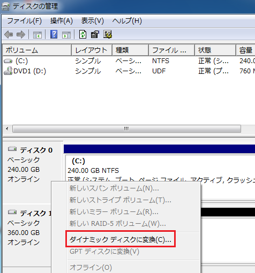Sort by レイアウト column header

(x=92, y=50)
